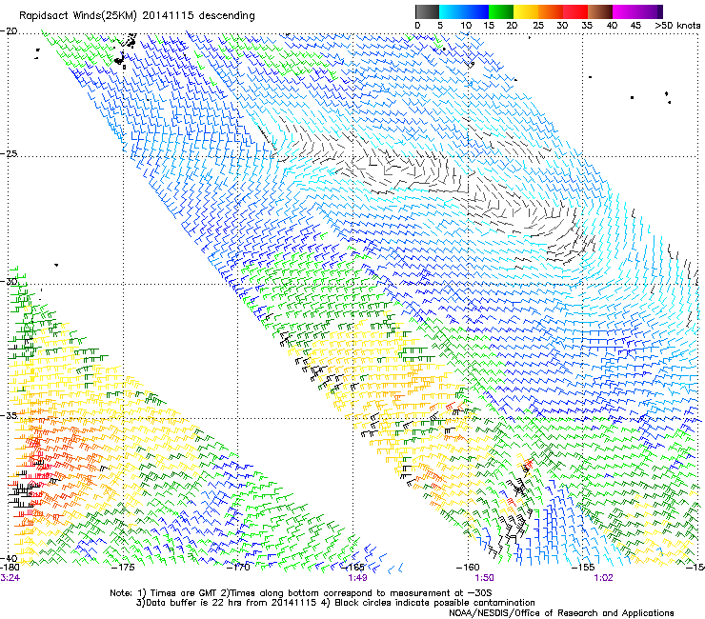The image size is (705, 619).
Task: Click the note line '3)Data buffer is 22 hrs'
Action: pyautogui.click(x=335, y=603)
